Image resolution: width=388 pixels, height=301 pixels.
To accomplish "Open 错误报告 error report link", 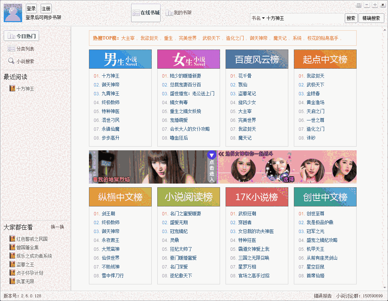I will click(x=323, y=296).
